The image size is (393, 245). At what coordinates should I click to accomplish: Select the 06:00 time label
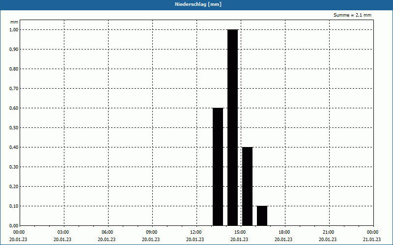tap(108, 232)
